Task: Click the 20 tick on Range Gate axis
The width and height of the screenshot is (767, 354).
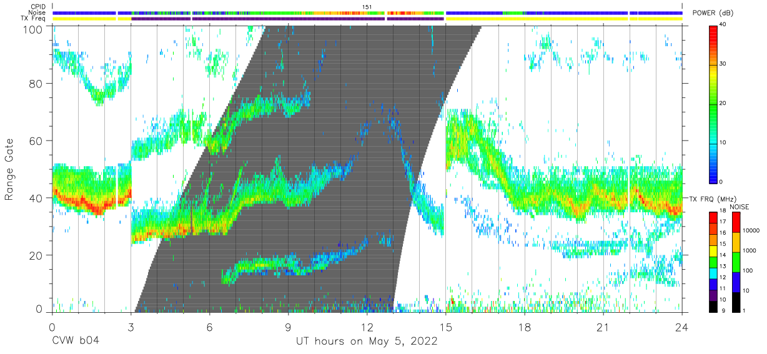Action: point(36,255)
